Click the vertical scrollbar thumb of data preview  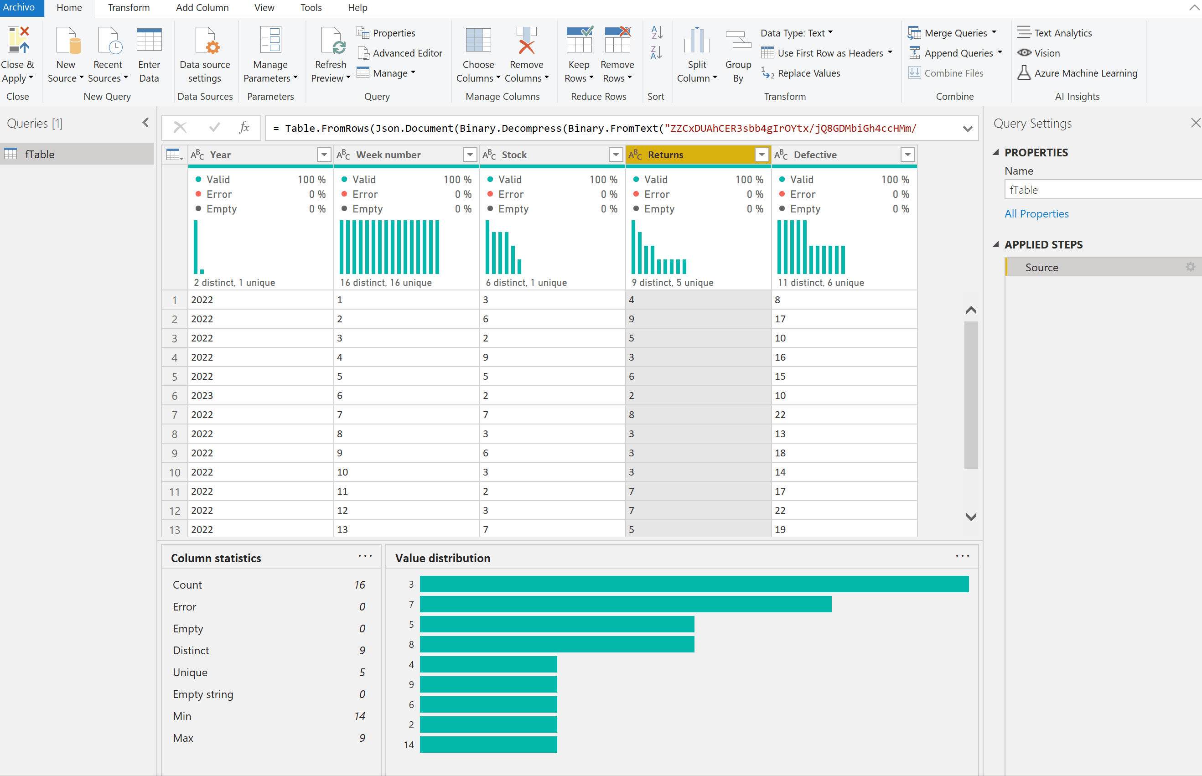(971, 395)
